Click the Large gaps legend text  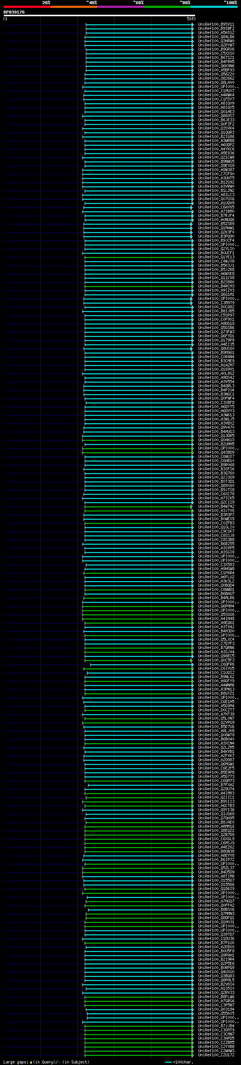click(46, 1062)
